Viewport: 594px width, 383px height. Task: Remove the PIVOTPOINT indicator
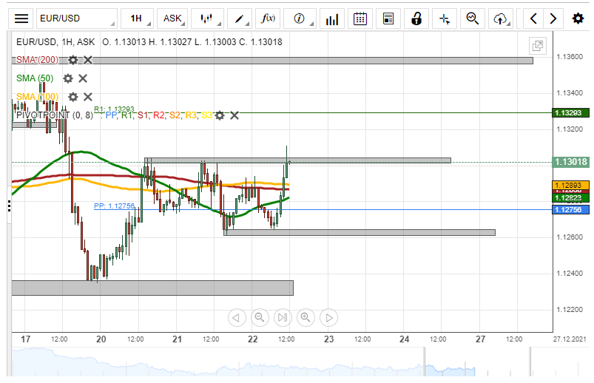point(234,115)
